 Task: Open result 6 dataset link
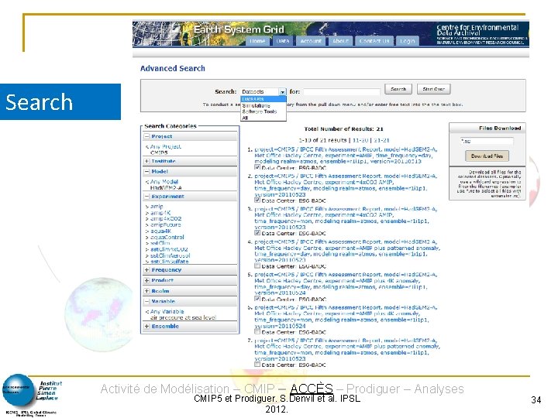(346, 317)
